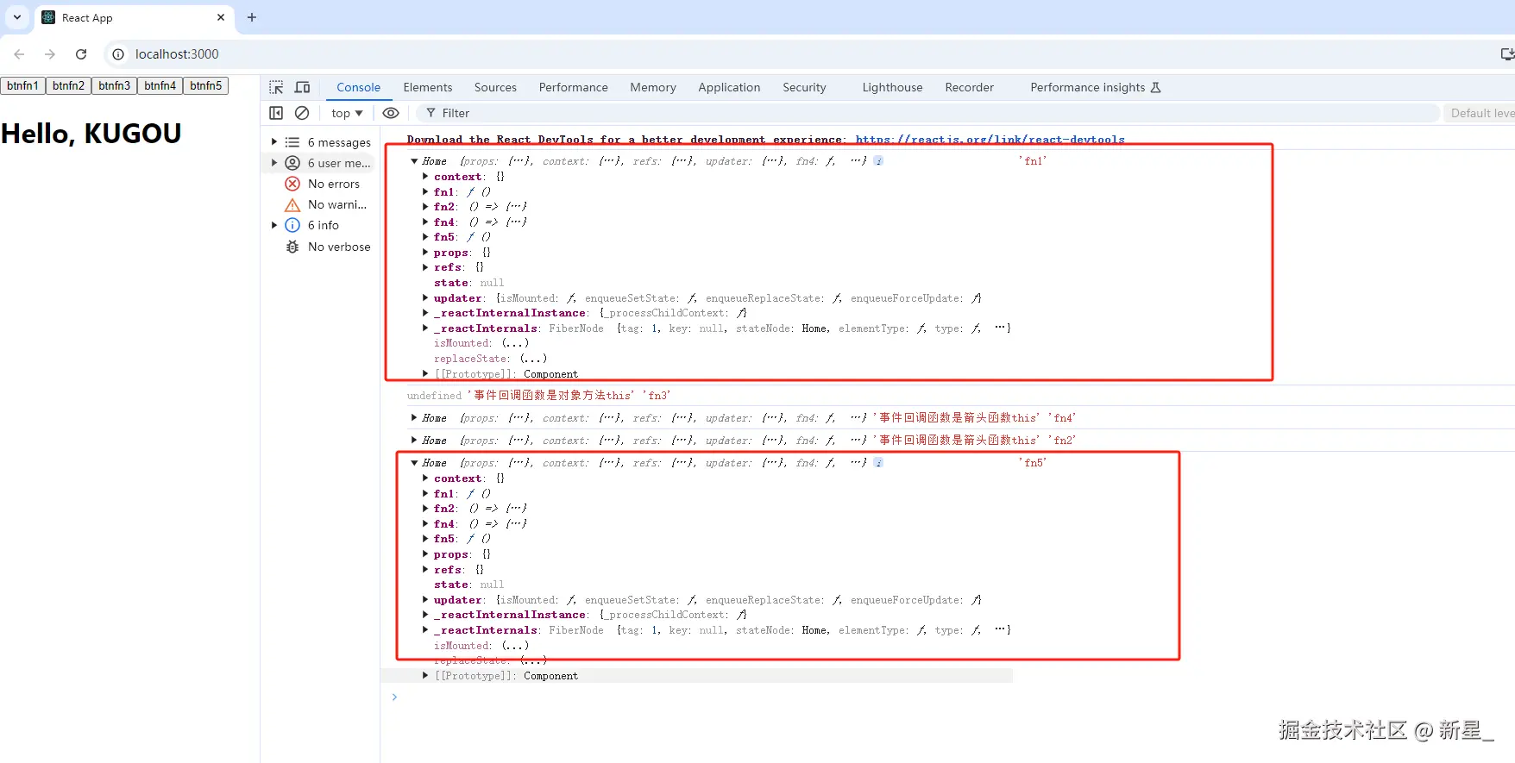Close the React App tab
The image size is (1515, 763).
coord(221,17)
